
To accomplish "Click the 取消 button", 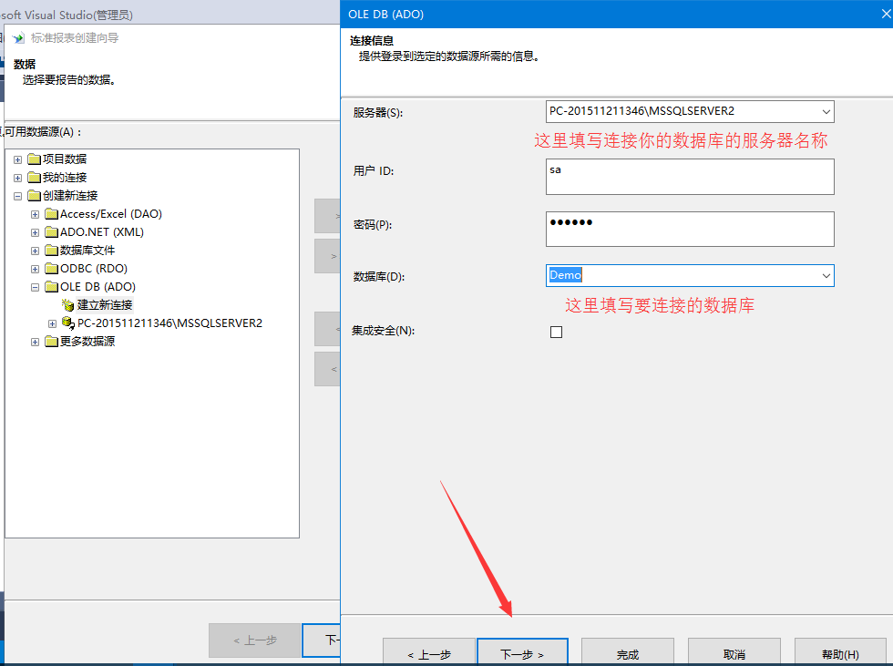I will click(x=734, y=652).
